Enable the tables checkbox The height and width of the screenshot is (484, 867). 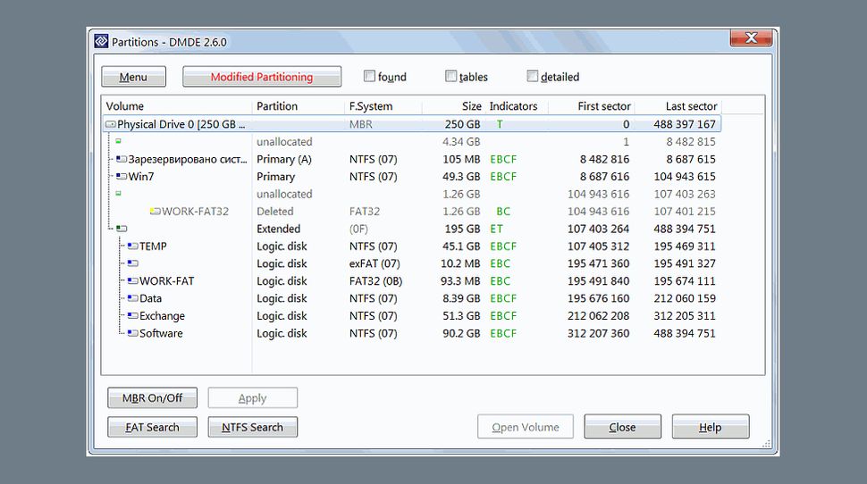(x=450, y=76)
